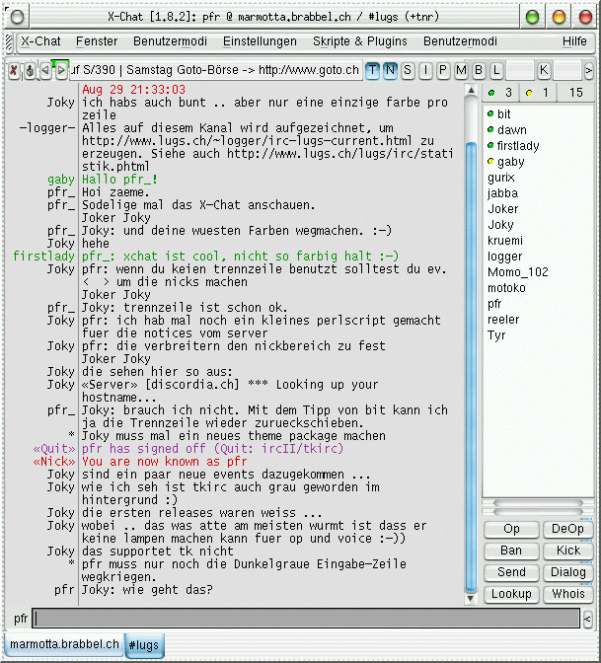601x663 pixels.
Task: Click the red X close-tab icon
Action: pos(14,70)
